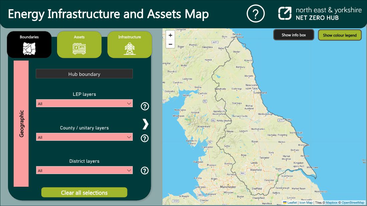Open the Leaflet attribution link
The width and height of the screenshot is (367, 206).
coord(292,202)
